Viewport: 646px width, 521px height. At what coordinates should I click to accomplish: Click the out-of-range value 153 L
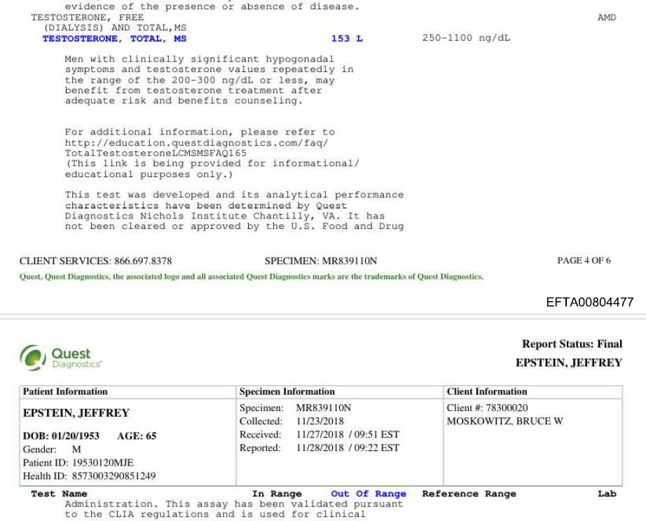[347, 39]
